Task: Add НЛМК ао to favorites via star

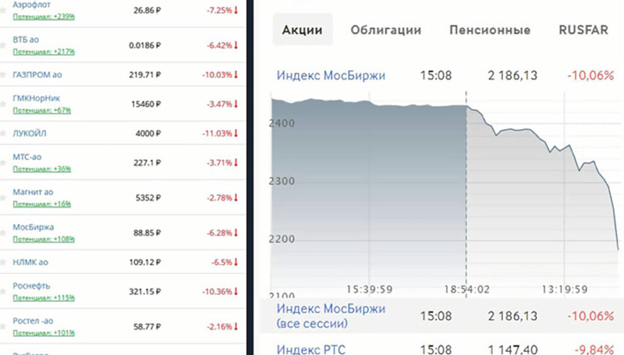Action: pos(3,262)
